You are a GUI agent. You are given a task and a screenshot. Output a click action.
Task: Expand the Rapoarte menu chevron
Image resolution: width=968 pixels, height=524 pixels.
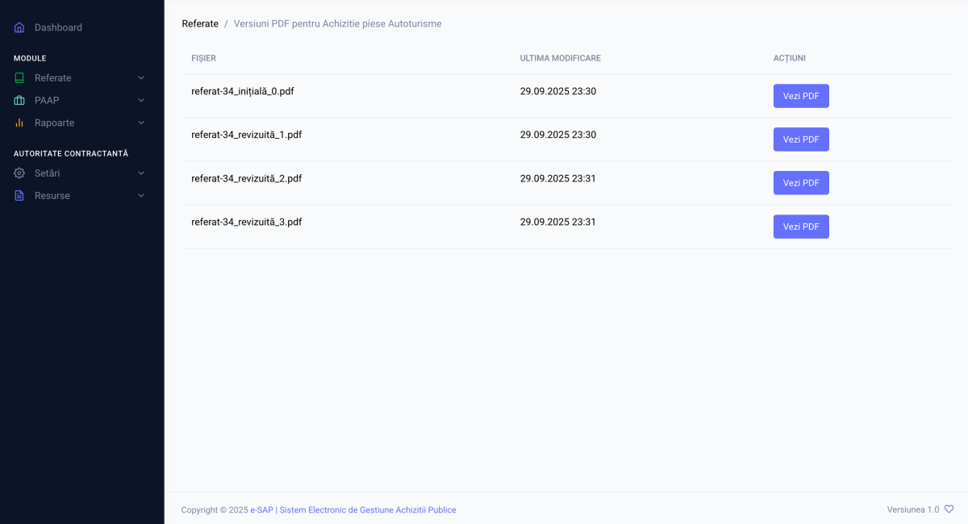(141, 123)
